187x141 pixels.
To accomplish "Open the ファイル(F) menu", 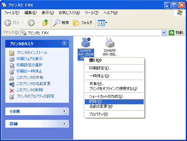I will [12, 13].
